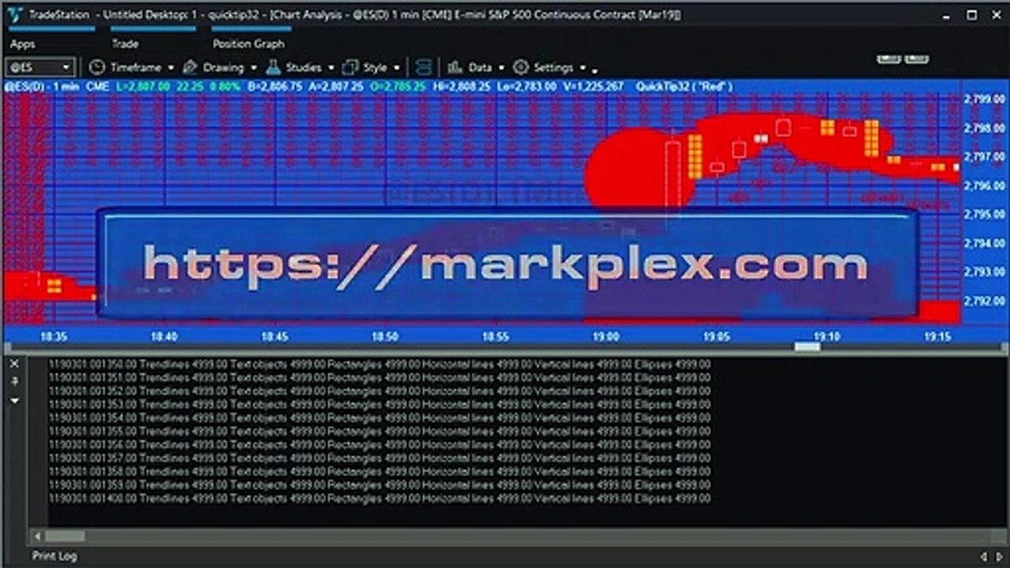Click the Lo=2,783.00 low value
Screen dimensions: 1010x568
529,86
